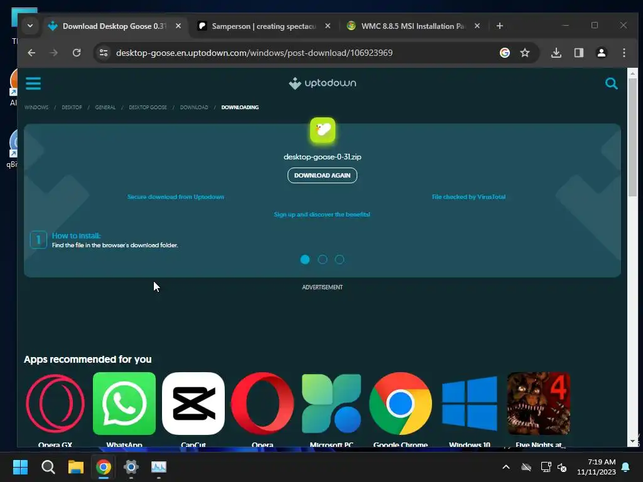Bookmark this page with the star
643x482 pixels.
525,53
